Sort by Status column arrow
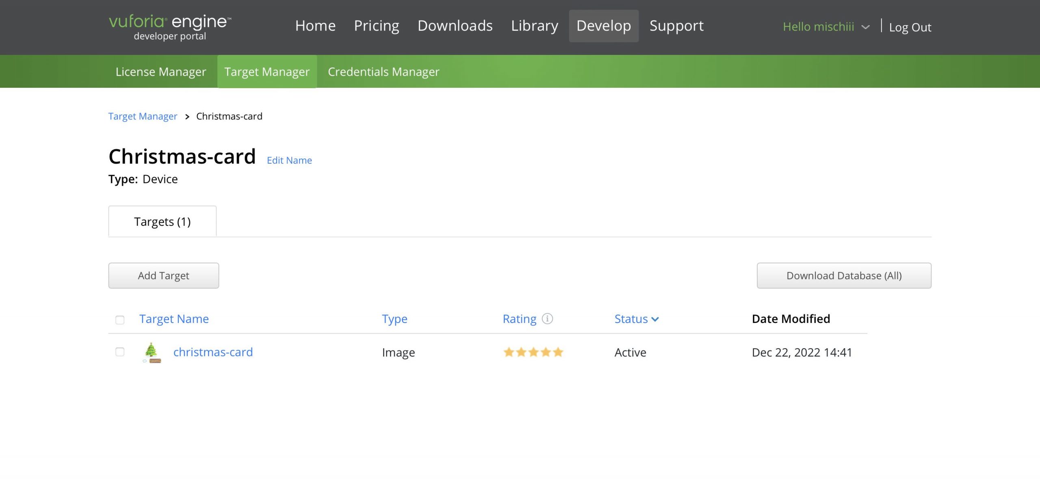Image resolution: width=1040 pixels, height=479 pixels. [x=655, y=319]
